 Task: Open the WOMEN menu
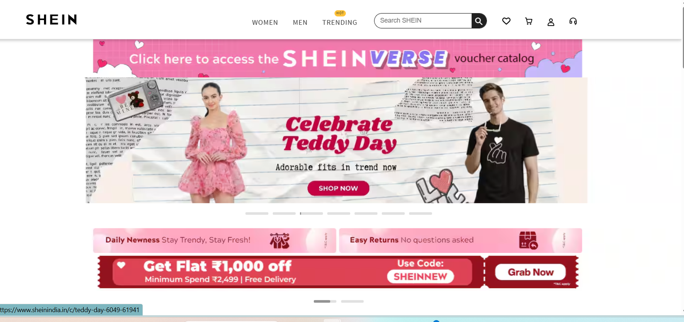(x=265, y=22)
